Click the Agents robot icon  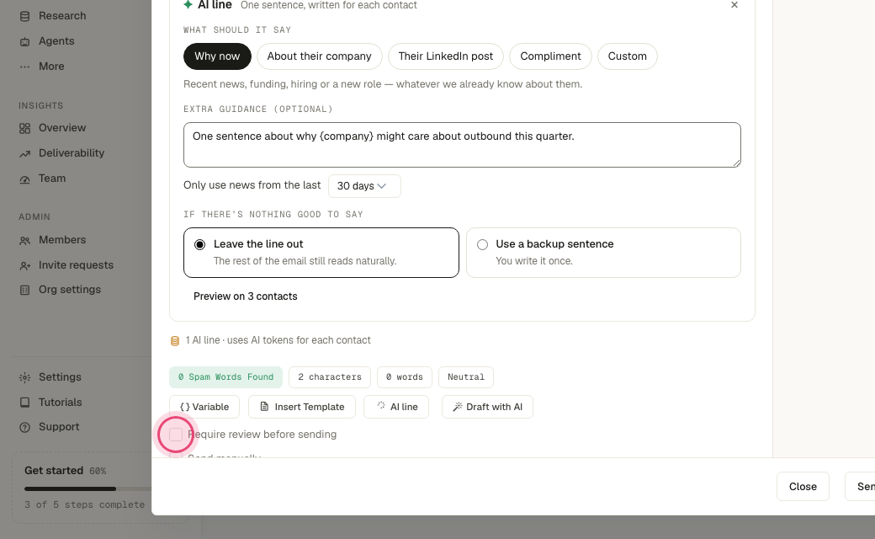coord(24,42)
